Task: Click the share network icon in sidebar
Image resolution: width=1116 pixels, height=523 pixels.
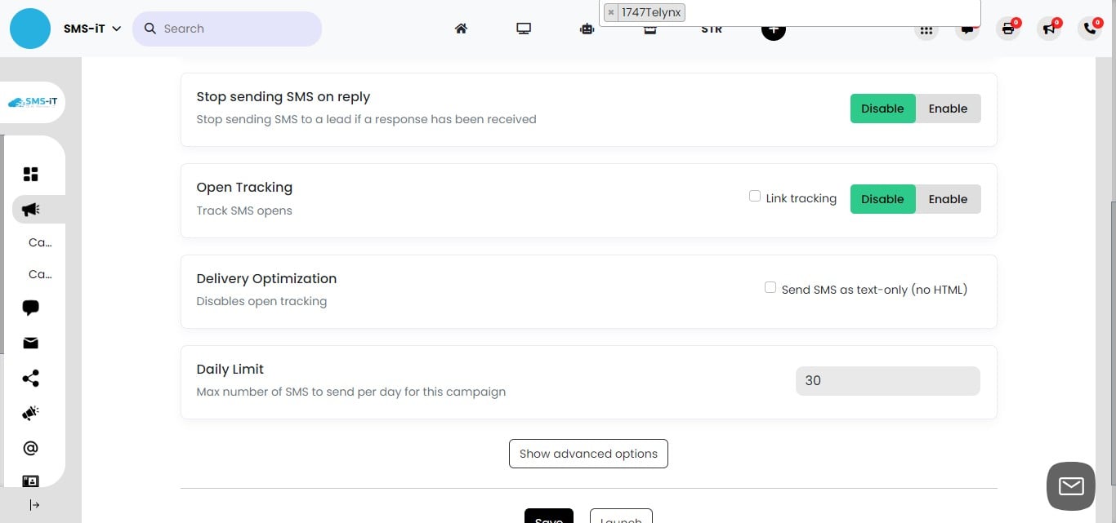Action: tap(30, 378)
